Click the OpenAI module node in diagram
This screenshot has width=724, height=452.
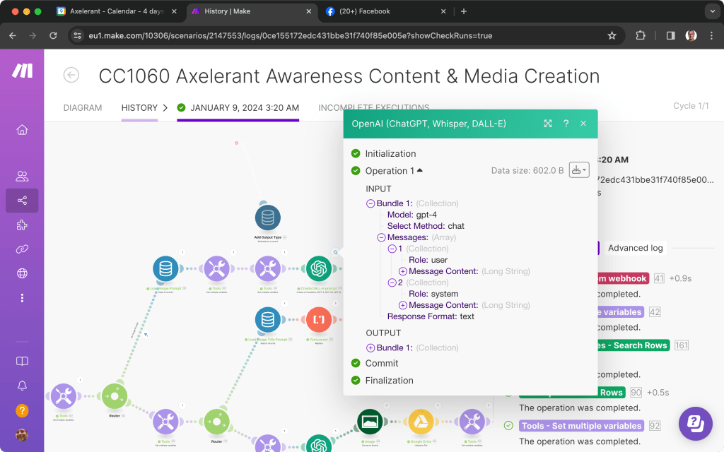319,268
